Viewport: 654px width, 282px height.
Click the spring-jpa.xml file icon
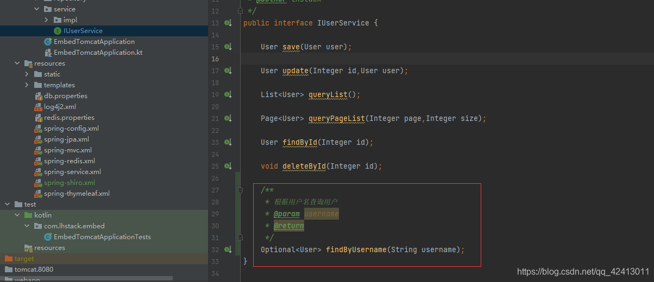pyautogui.click(x=38, y=139)
